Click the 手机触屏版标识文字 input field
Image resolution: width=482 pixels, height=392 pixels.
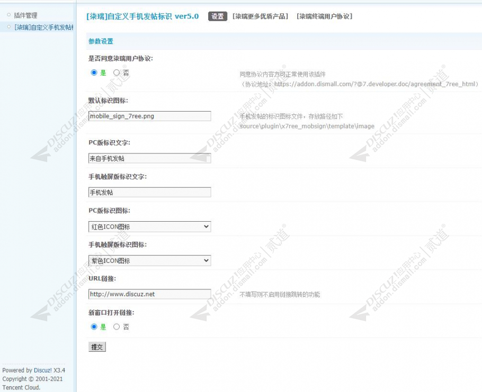pyautogui.click(x=150, y=193)
